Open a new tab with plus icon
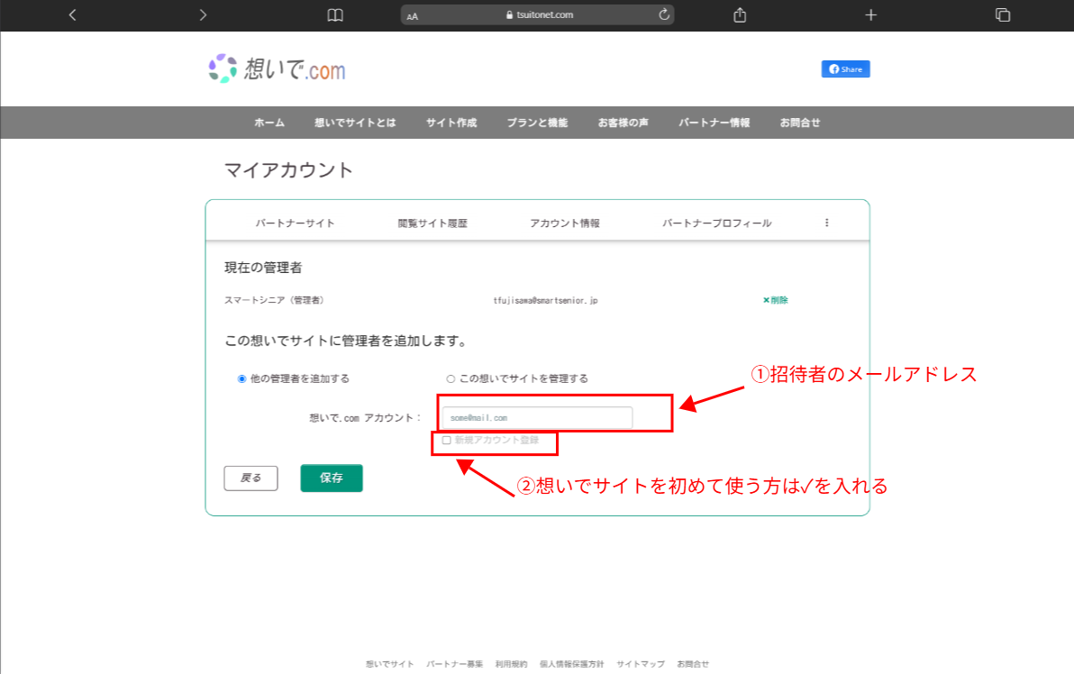1074x674 pixels. pyautogui.click(x=870, y=14)
